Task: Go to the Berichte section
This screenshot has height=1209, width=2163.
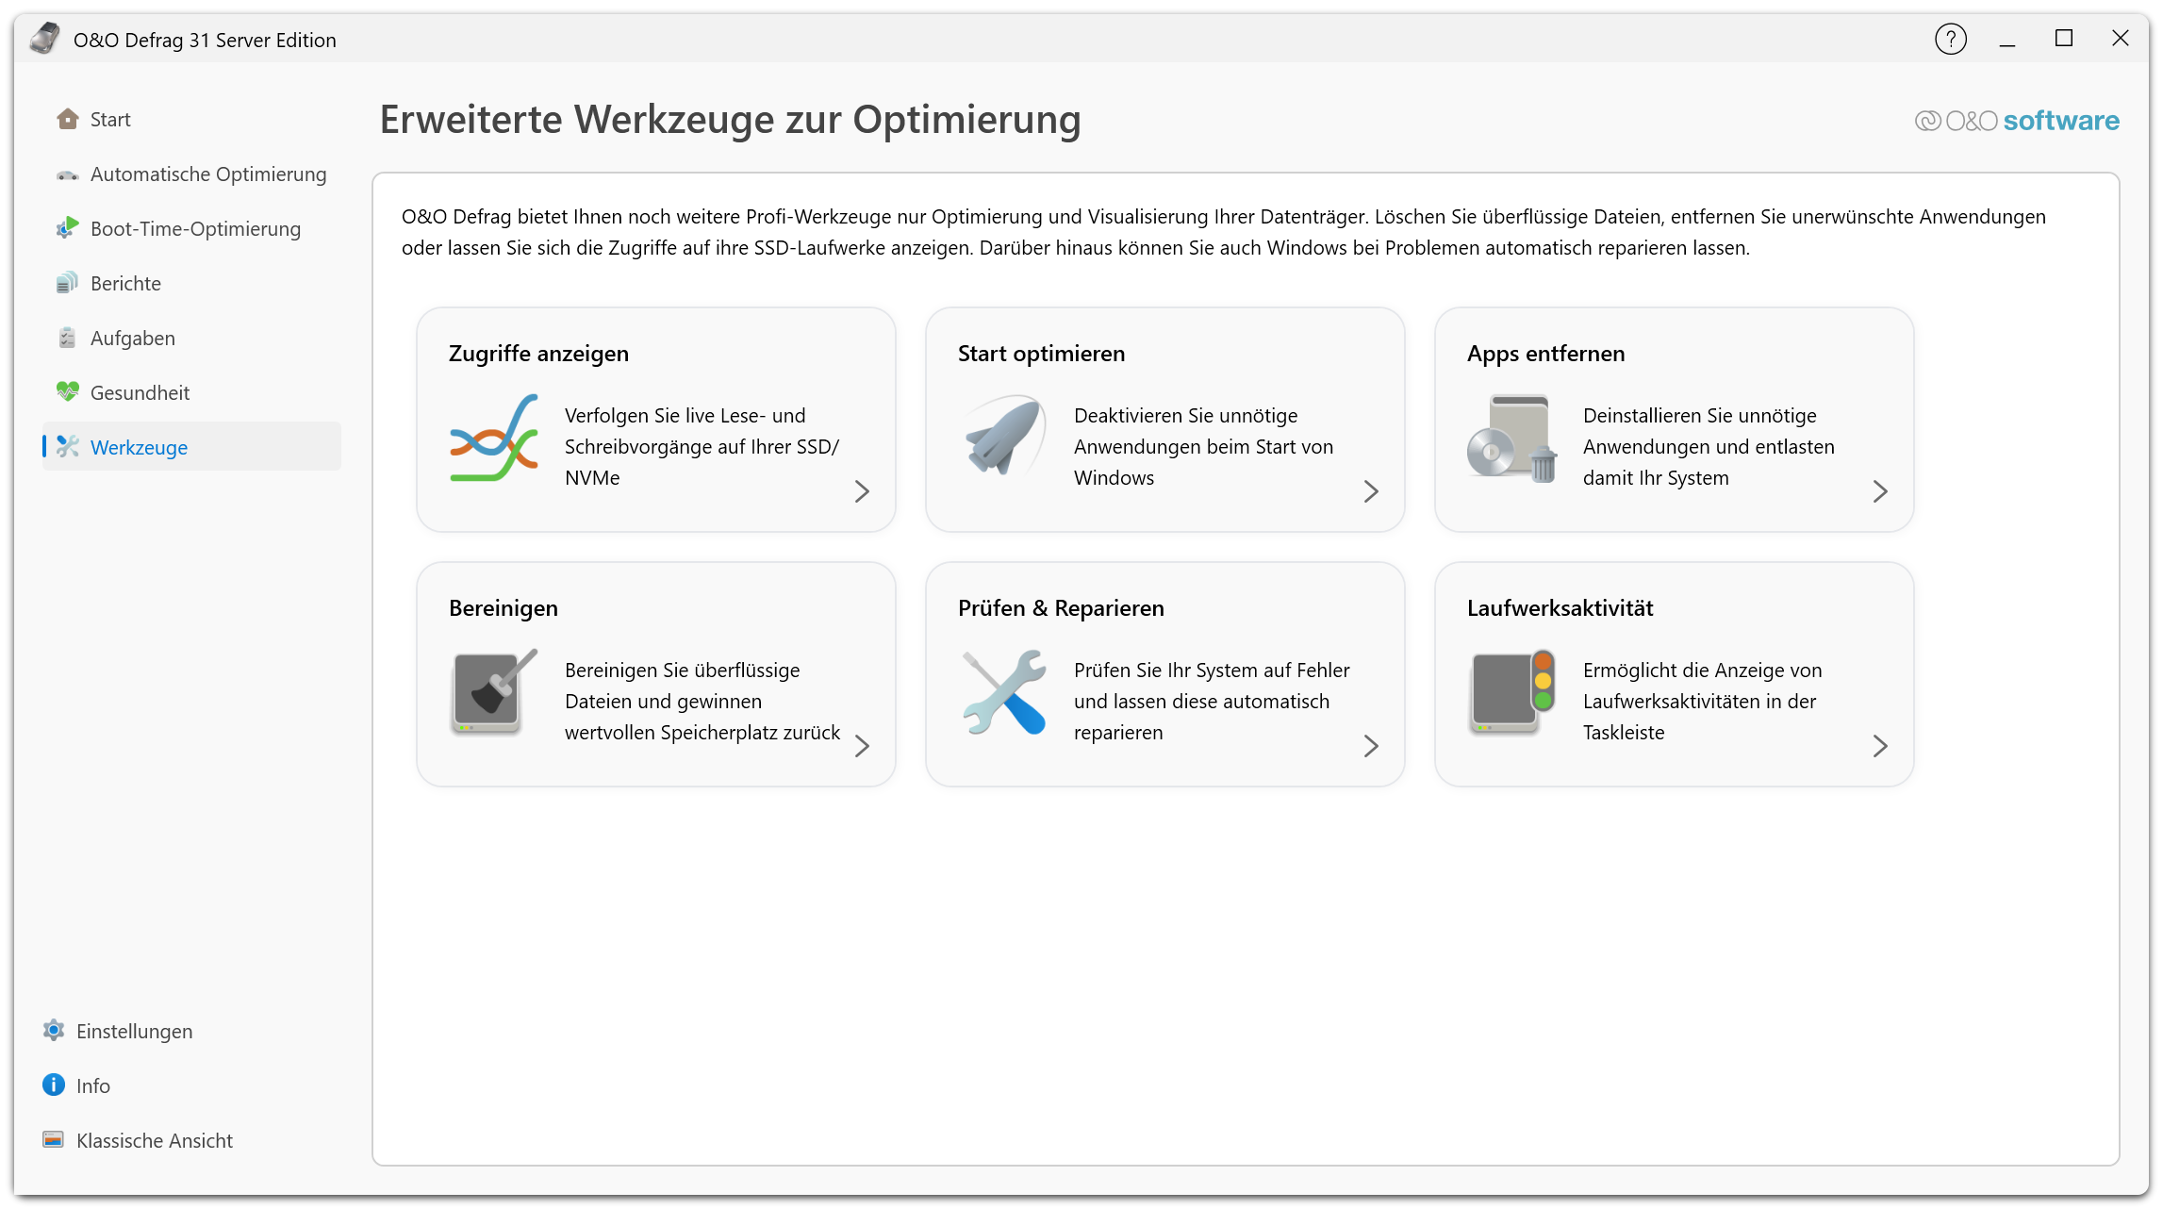Action: (x=192, y=283)
